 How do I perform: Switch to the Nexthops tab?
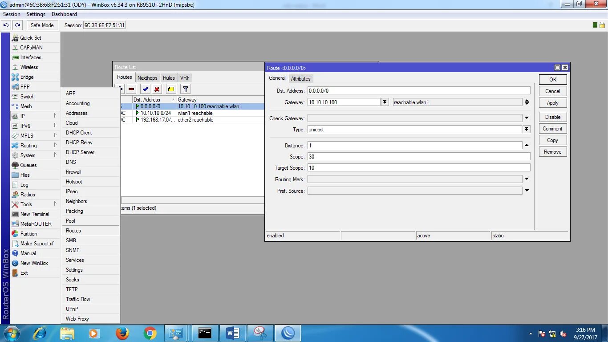[147, 77]
